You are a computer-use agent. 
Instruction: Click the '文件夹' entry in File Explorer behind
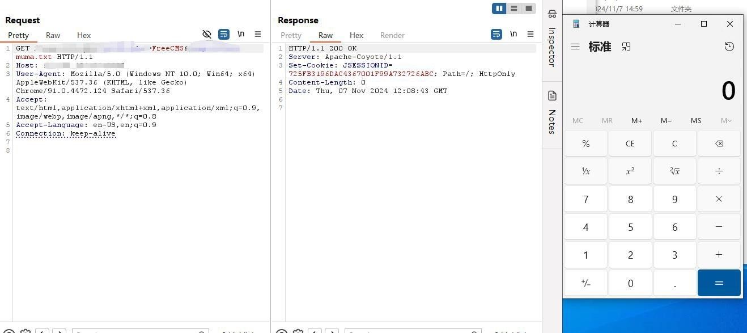click(681, 9)
